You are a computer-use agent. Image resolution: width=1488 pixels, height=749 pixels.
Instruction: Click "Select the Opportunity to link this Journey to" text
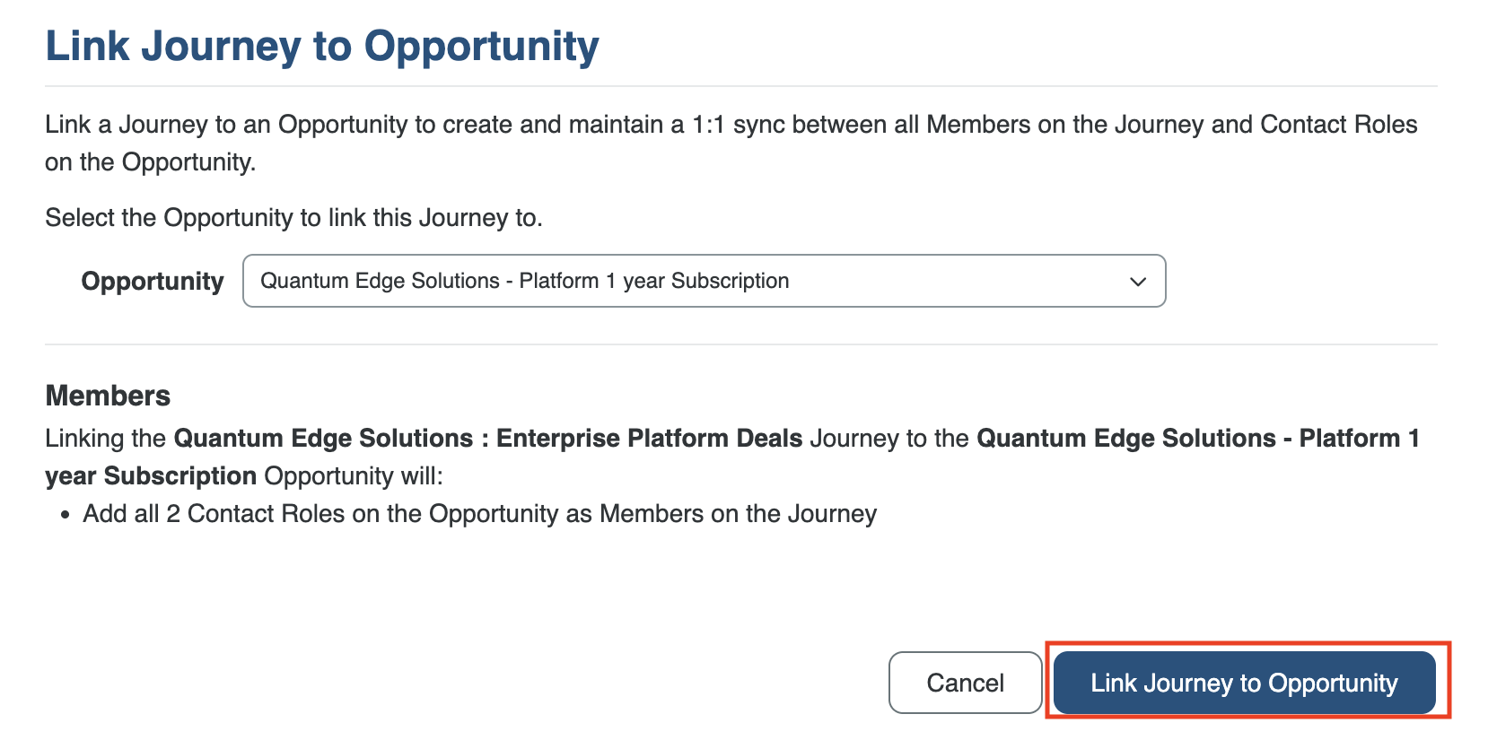[293, 218]
